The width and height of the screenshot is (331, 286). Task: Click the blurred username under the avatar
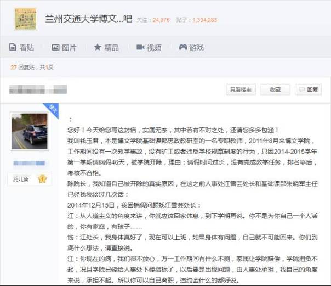(29, 163)
